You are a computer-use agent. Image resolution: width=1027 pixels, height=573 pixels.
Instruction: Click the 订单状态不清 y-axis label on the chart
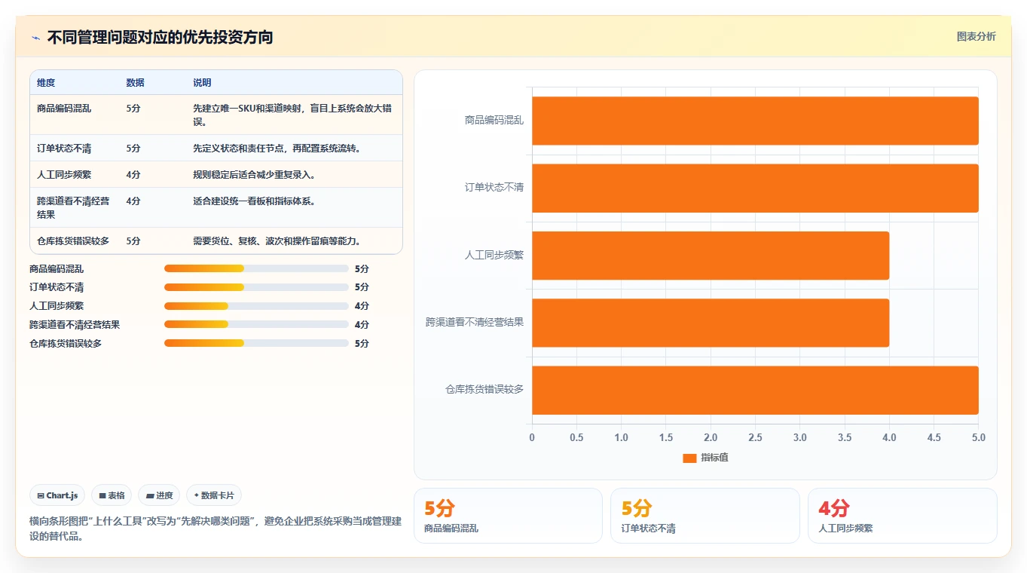point(494,188)
